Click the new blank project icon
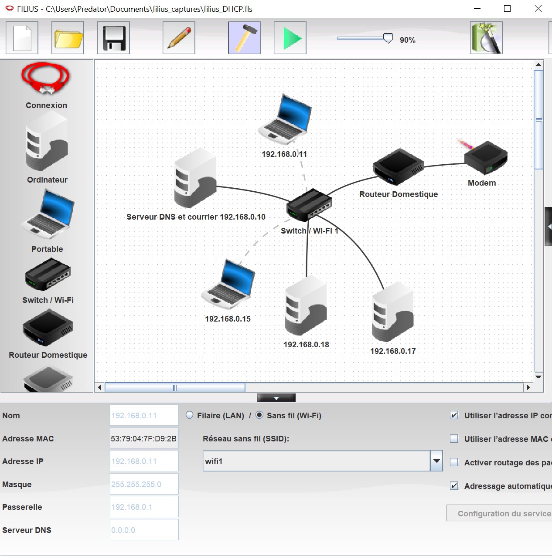Viewport: 552px width, 556px height. click(22, 38)
